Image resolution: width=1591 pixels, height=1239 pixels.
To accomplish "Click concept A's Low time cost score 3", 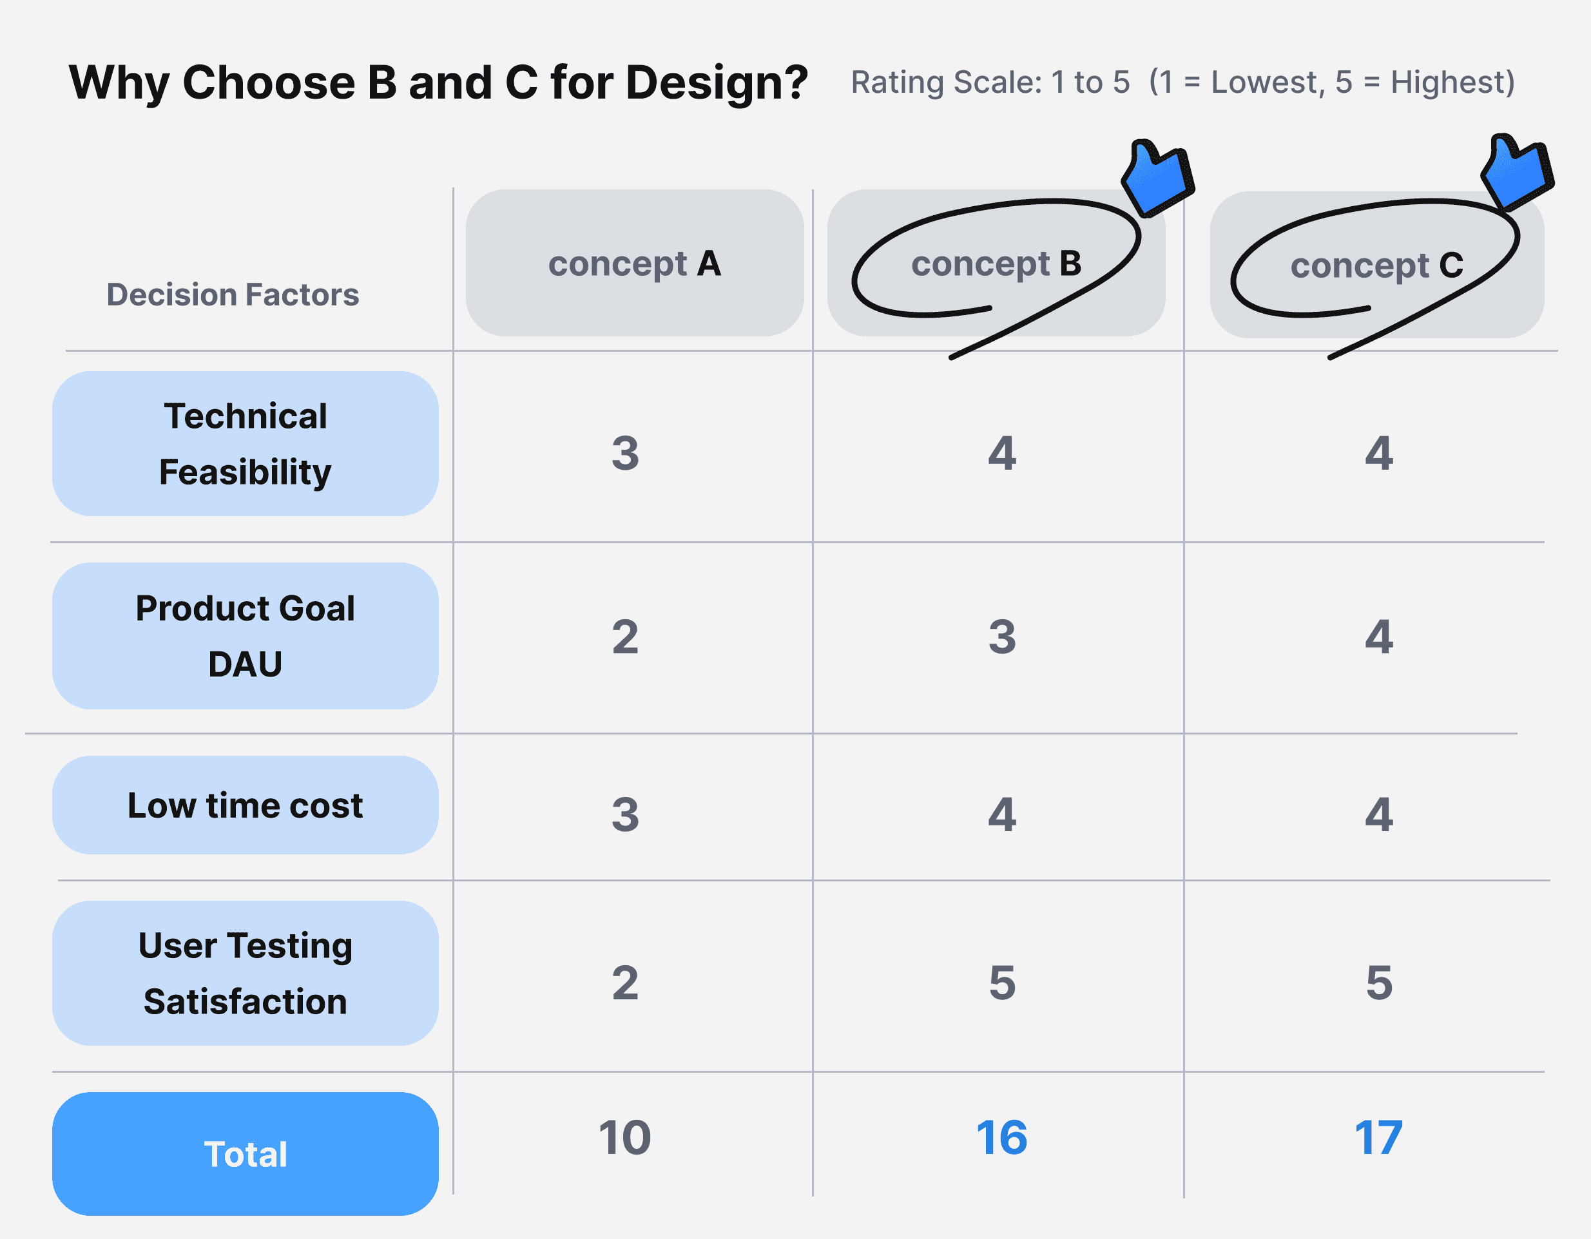I will coord(625,814).
